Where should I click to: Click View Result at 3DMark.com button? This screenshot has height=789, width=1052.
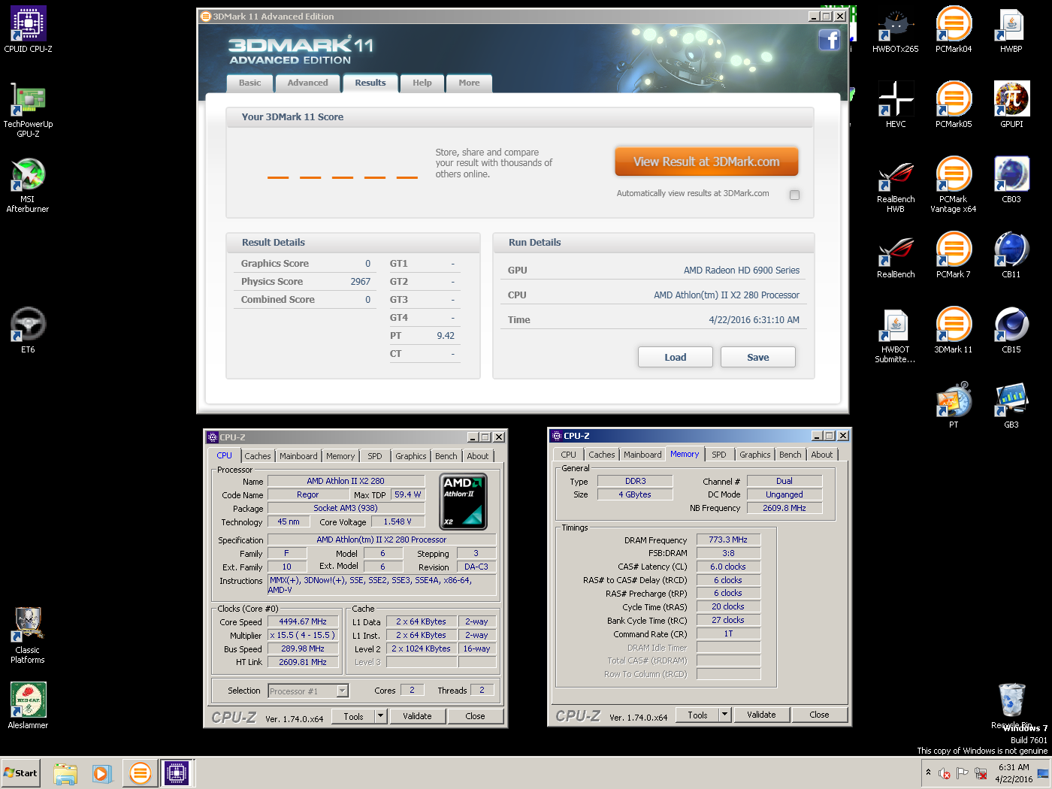(706, 162)
